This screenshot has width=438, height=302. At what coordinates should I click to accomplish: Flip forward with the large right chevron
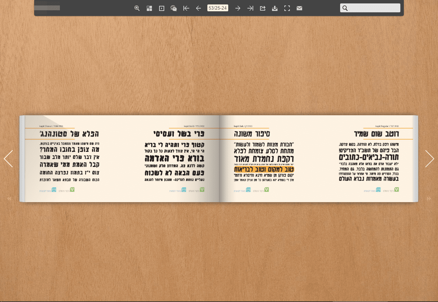[430, 159]
